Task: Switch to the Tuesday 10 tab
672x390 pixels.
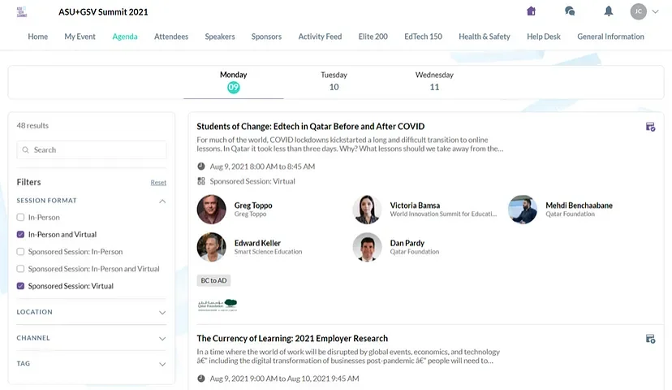Action: (x=334, y=80)
